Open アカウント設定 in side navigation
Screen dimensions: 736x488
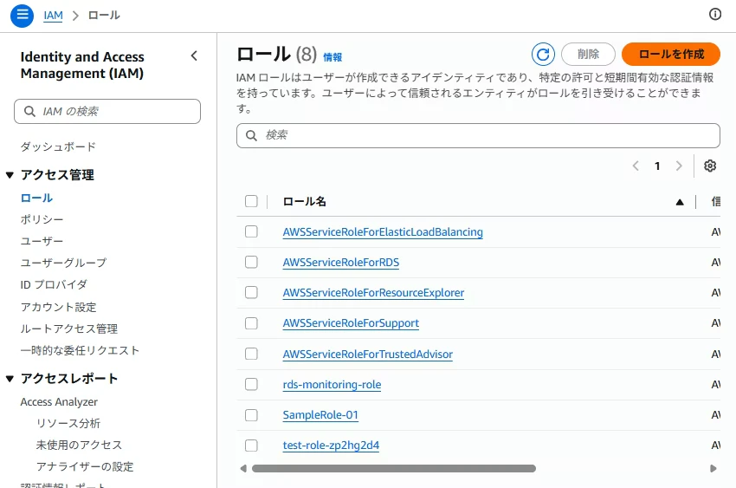(x=58, y=307)
